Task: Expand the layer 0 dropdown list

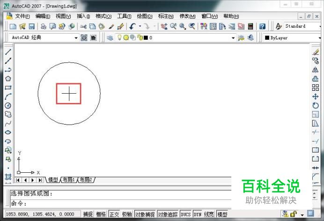Action: (x=233, y=38)
